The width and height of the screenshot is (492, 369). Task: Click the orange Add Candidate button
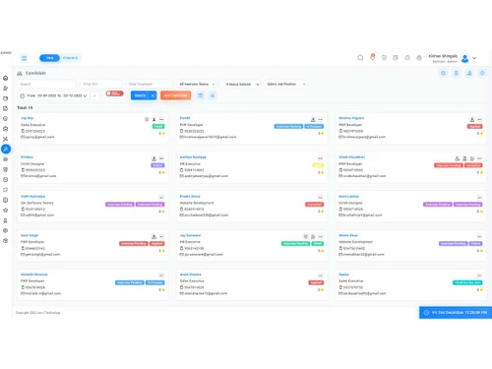click(176, 95)
